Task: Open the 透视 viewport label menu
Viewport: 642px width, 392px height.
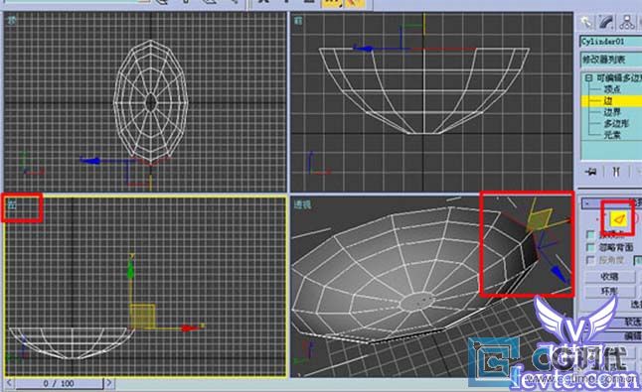Action: point(302,204)
